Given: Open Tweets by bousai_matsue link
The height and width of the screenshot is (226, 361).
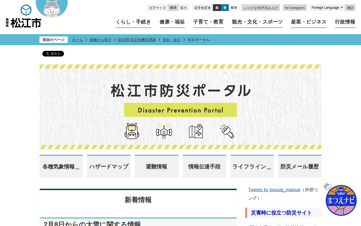Looking at the screenshot, I should pyautogui.click(x=274, y=190).
